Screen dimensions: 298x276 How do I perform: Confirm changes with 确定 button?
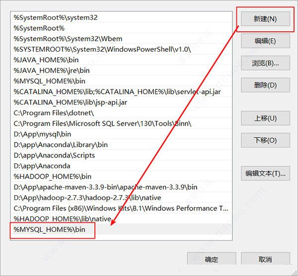click(212, 259)
